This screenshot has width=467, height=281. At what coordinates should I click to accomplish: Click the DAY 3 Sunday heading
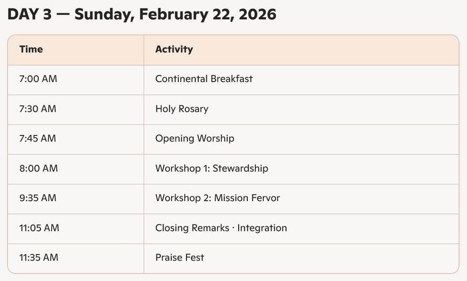[141, 15]
